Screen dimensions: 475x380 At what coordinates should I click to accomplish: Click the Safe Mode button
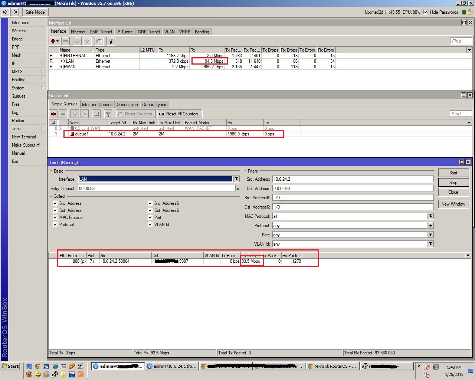click(35, 12)
